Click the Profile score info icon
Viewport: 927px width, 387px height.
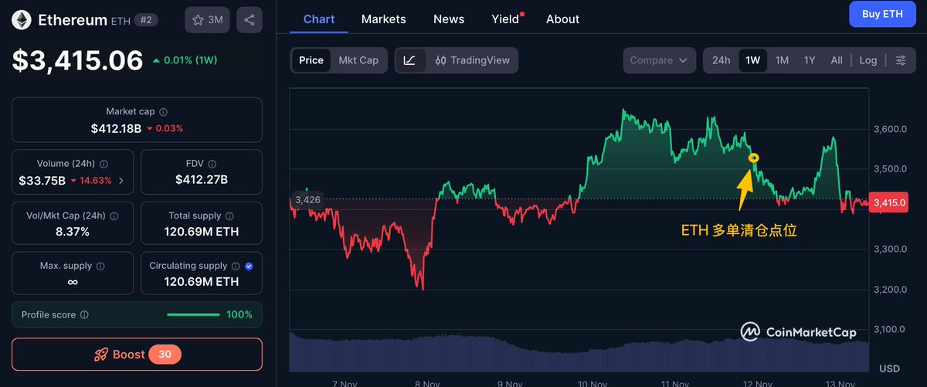[x=84, y=315]
